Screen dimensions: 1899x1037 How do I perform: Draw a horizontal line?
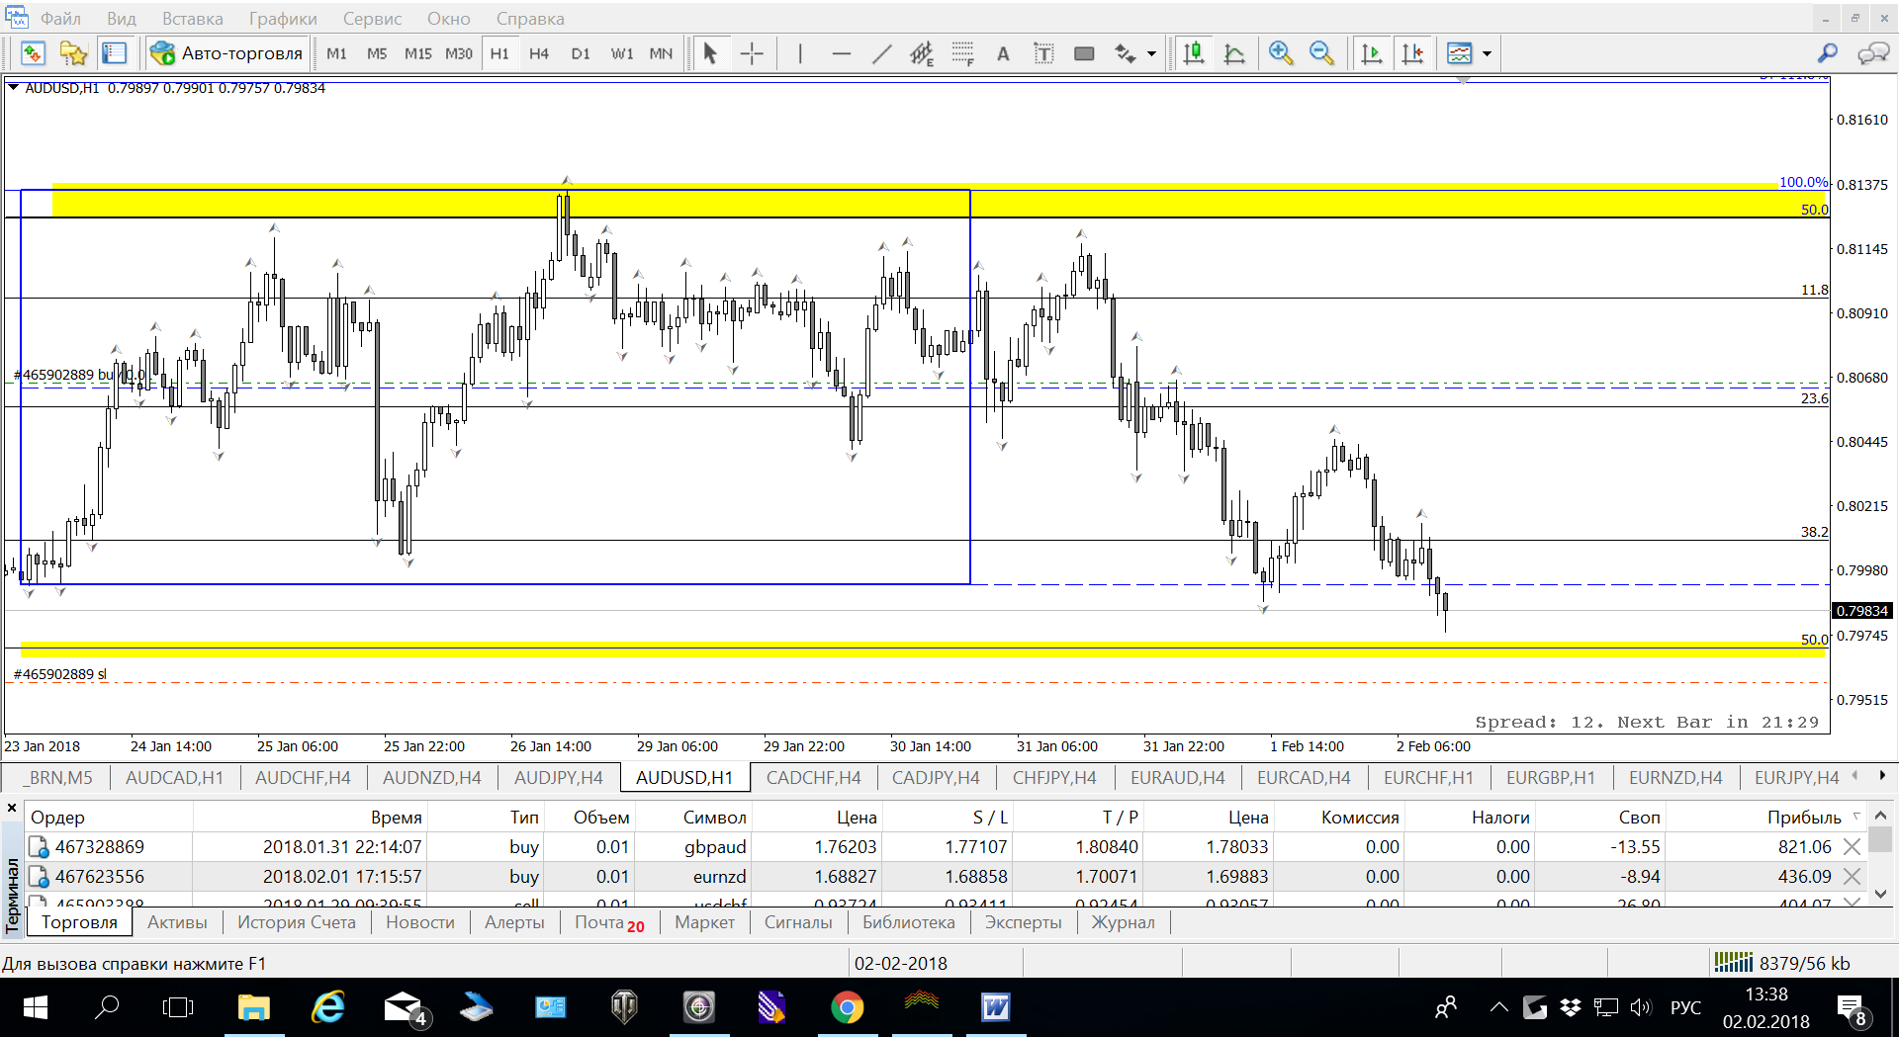(841, 53)
